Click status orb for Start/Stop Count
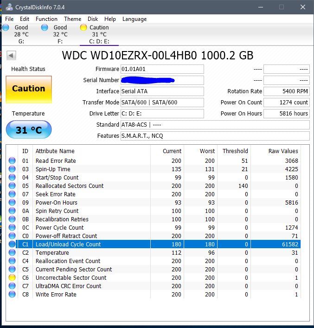This screenshot has width=314, height=328. click(x=12, y=177)
